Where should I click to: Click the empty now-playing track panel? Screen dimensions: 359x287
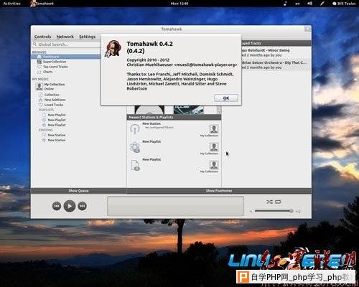[175, 206]
